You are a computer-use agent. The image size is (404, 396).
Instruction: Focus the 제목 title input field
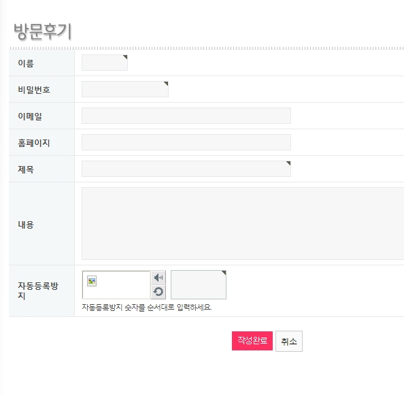186,169
